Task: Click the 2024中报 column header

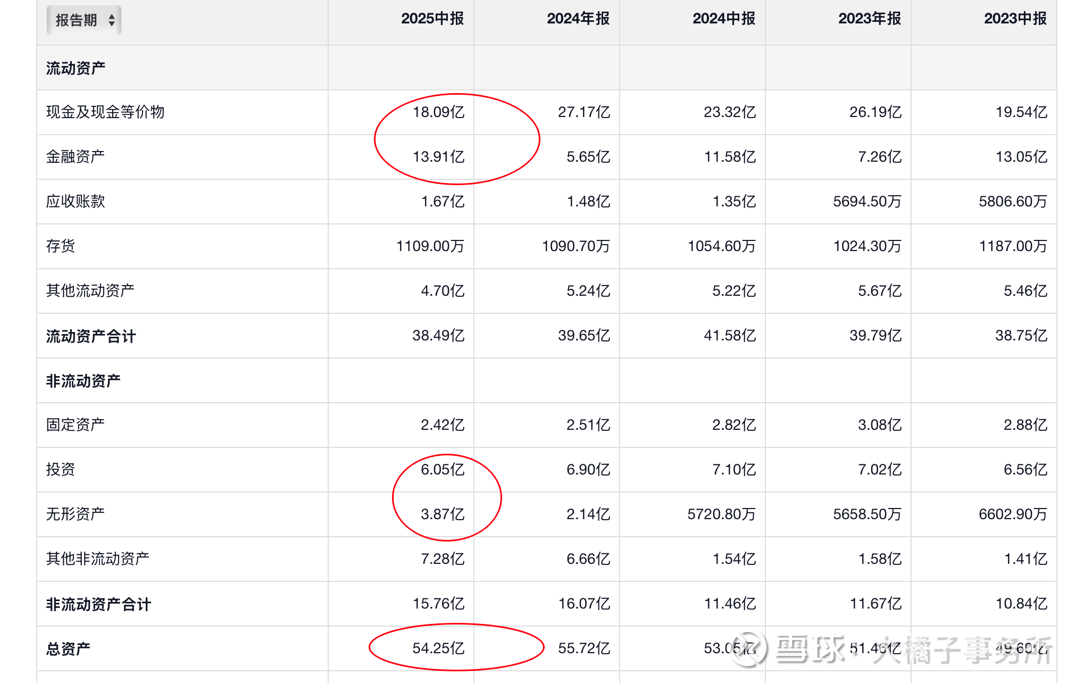Action: coord(723,19)
